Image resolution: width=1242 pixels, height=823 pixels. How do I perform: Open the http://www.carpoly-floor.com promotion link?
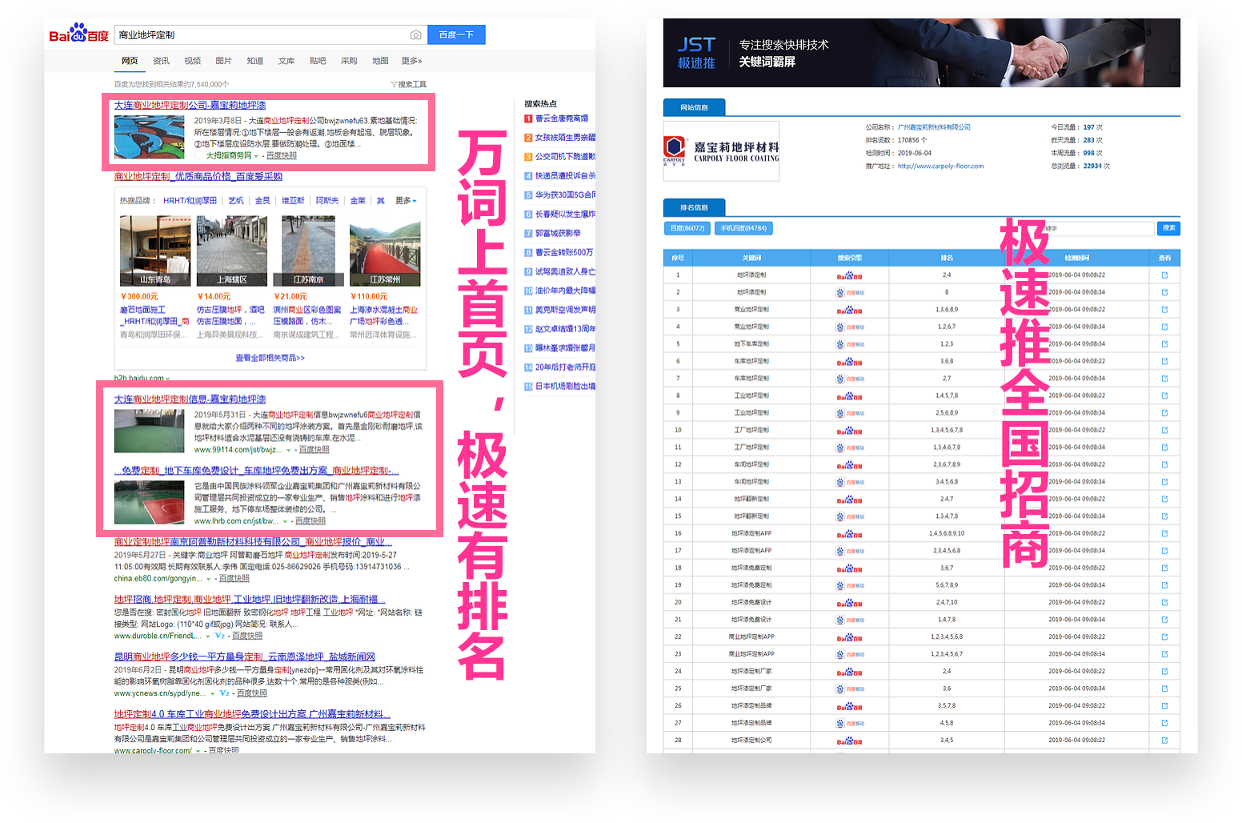coord(940,167)
